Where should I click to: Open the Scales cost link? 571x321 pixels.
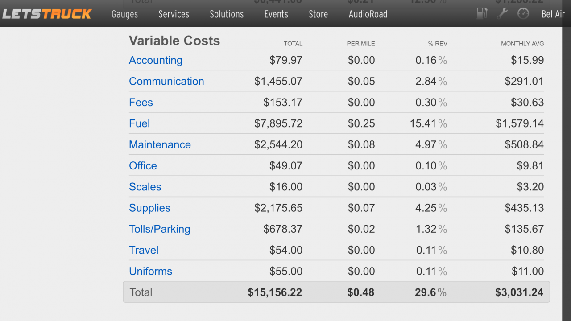pyautogui.click(x=145, y=187)
